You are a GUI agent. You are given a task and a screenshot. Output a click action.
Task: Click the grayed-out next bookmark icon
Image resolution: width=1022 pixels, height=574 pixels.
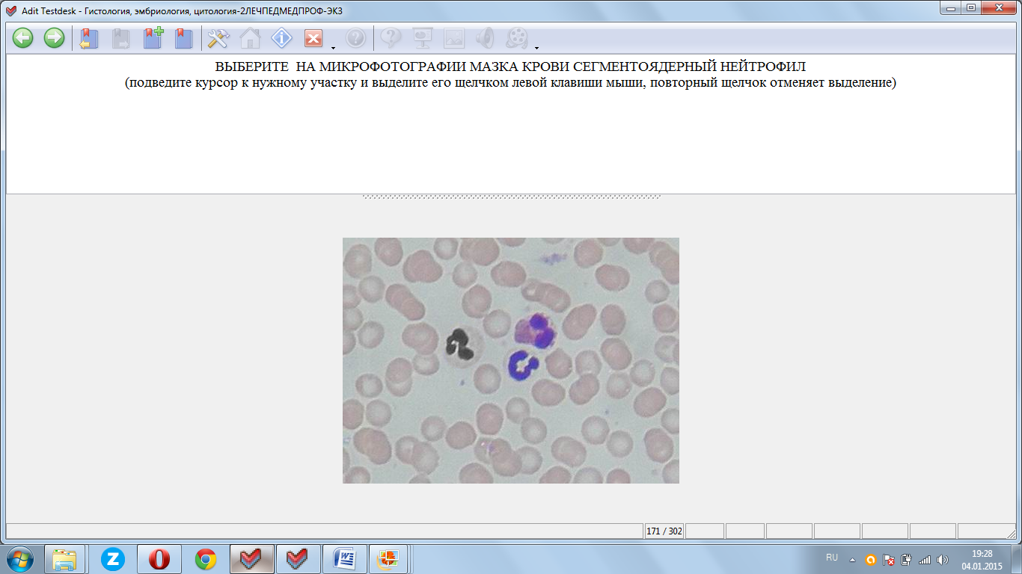point(120,38)
